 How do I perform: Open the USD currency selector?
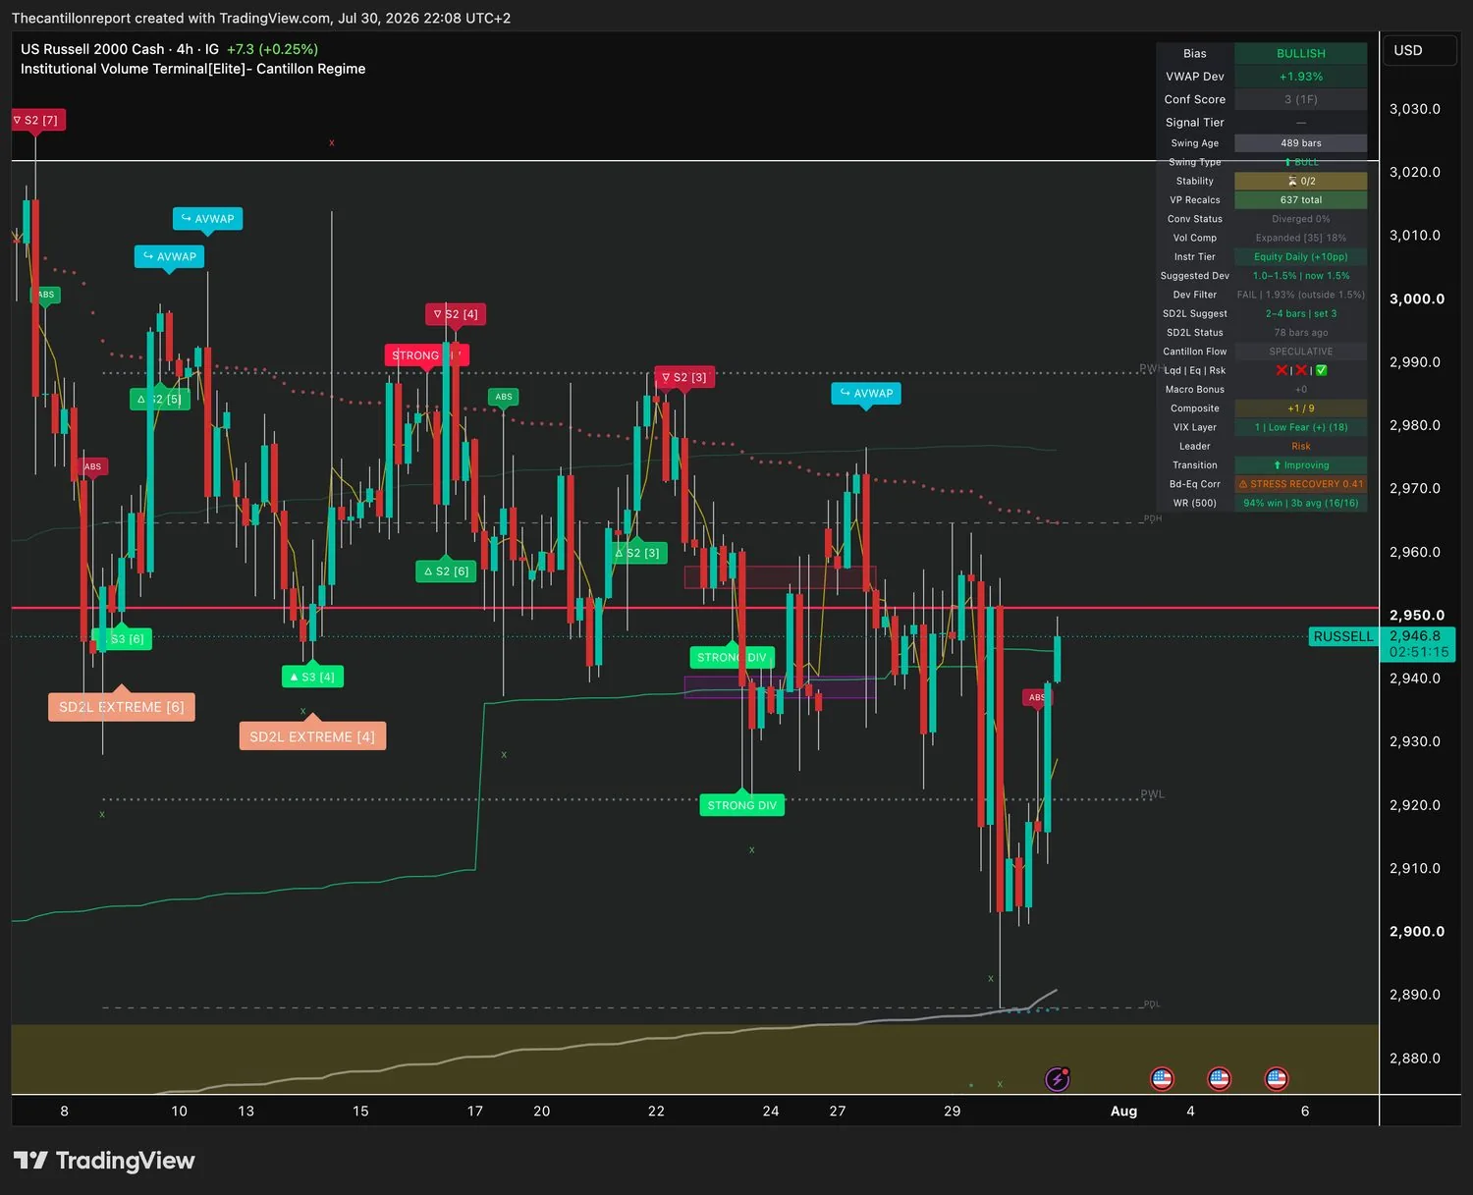pyautogui.click(x=1419, y=50)
